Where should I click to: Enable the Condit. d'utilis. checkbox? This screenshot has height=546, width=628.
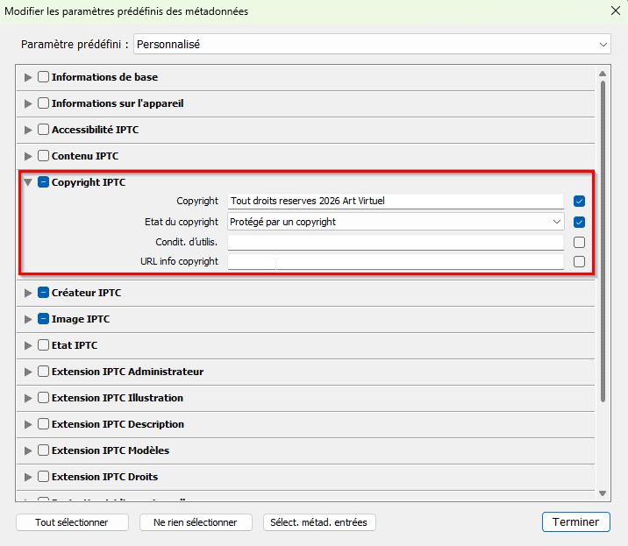click(x=579, y=242)
